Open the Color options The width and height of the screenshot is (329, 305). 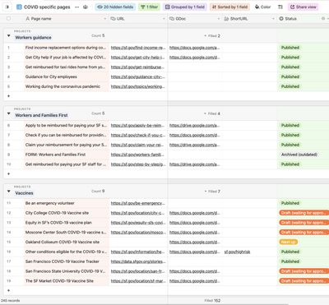pos(262,7)
